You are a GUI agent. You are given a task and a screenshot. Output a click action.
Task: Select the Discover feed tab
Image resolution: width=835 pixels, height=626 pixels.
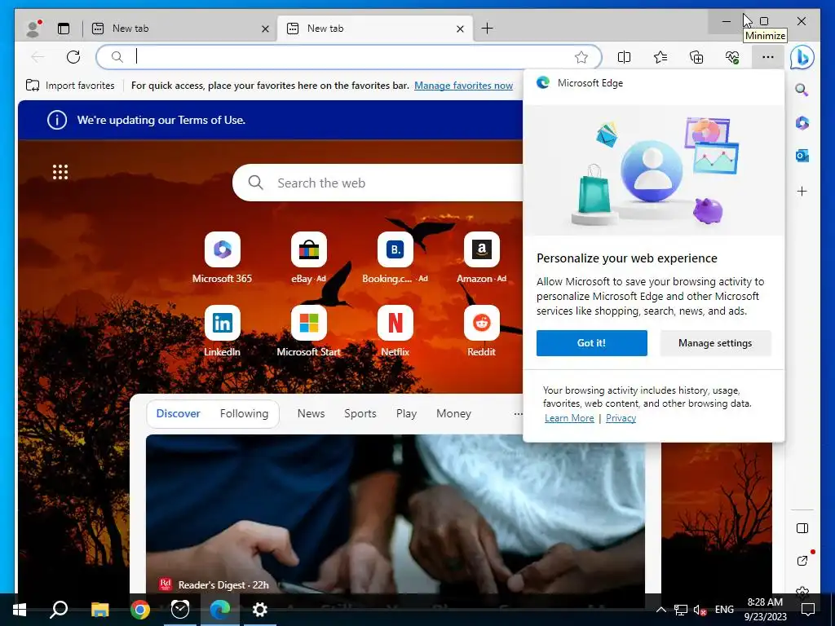point(178,413)
